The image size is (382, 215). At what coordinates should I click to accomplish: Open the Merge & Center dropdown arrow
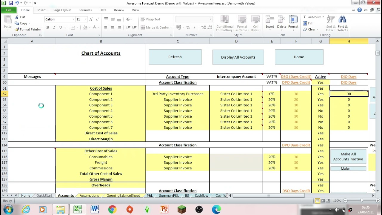coord(171,27)
